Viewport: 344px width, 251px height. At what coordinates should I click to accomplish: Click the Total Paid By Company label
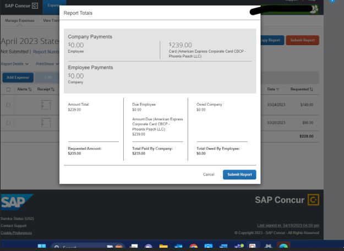pyautogui.click(x=152, y=149)
